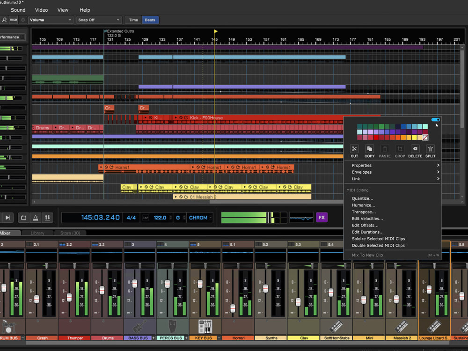This screenshot has height=351, width=468.
Task: Click the Split clip icon
Action: (431, 149)
